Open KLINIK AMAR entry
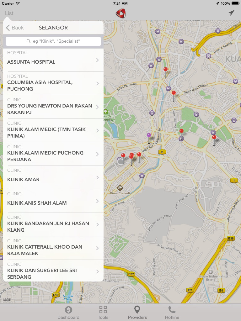 [53, 177]
